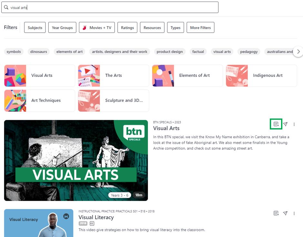
Task: Share the Visual Arts video
Action: [x=285, y=124]
